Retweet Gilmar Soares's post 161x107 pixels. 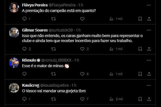coord(53,49)
